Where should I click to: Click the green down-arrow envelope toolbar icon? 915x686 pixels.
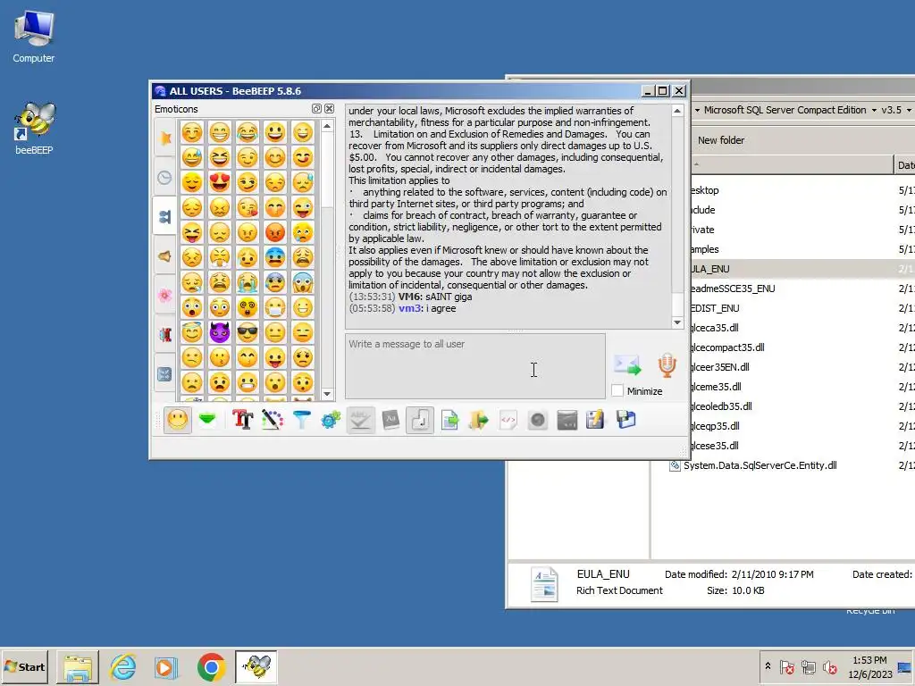tap(207, 420)
